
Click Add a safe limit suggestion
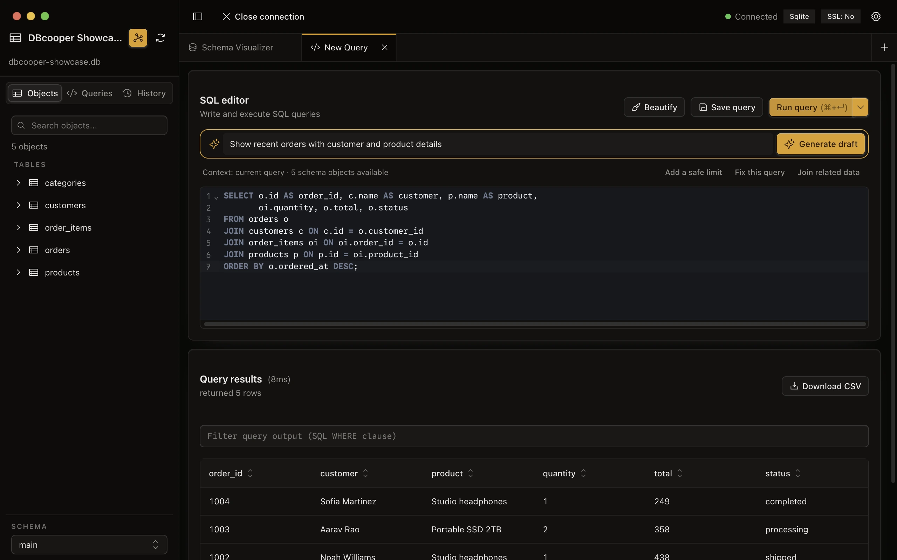(x=693, y=172)
